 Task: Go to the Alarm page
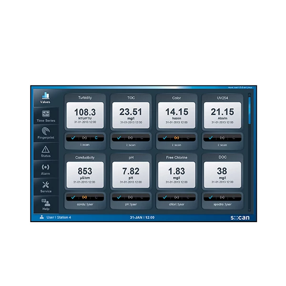tap(46, 170)
